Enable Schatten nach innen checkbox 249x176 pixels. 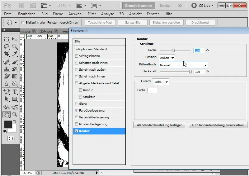click(x=76, y=63)
